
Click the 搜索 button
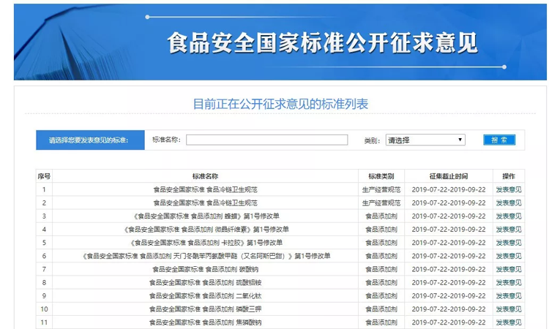tap(499, 140)
